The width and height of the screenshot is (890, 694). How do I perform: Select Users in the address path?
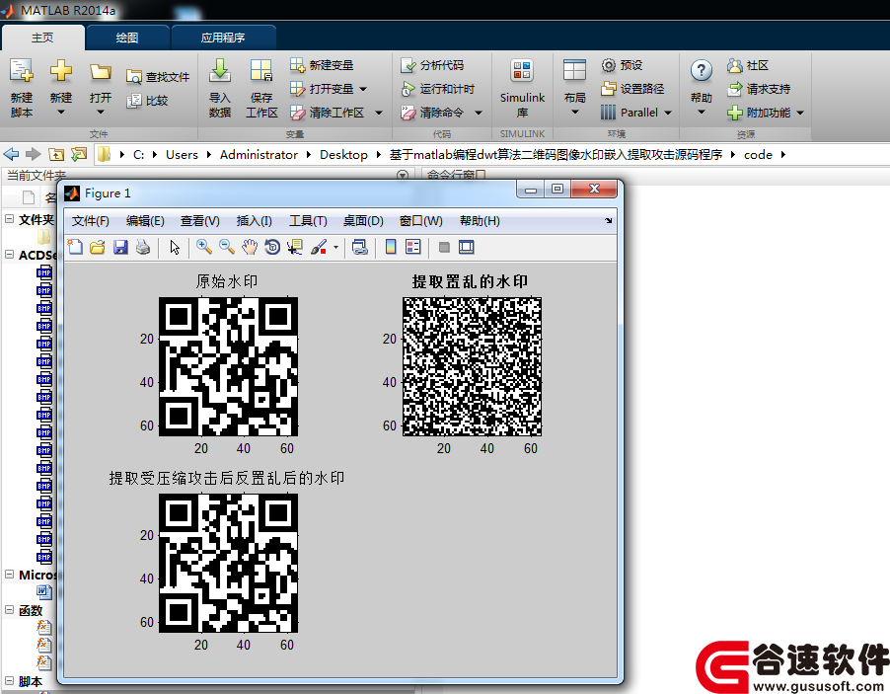coord(182,154)
